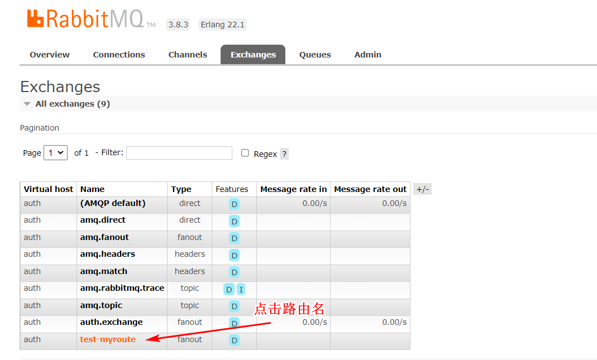The width and height of the screenshot is (597, 360).
Task: Click the topic type cell for amq.topic
Action: click(190, 306)
